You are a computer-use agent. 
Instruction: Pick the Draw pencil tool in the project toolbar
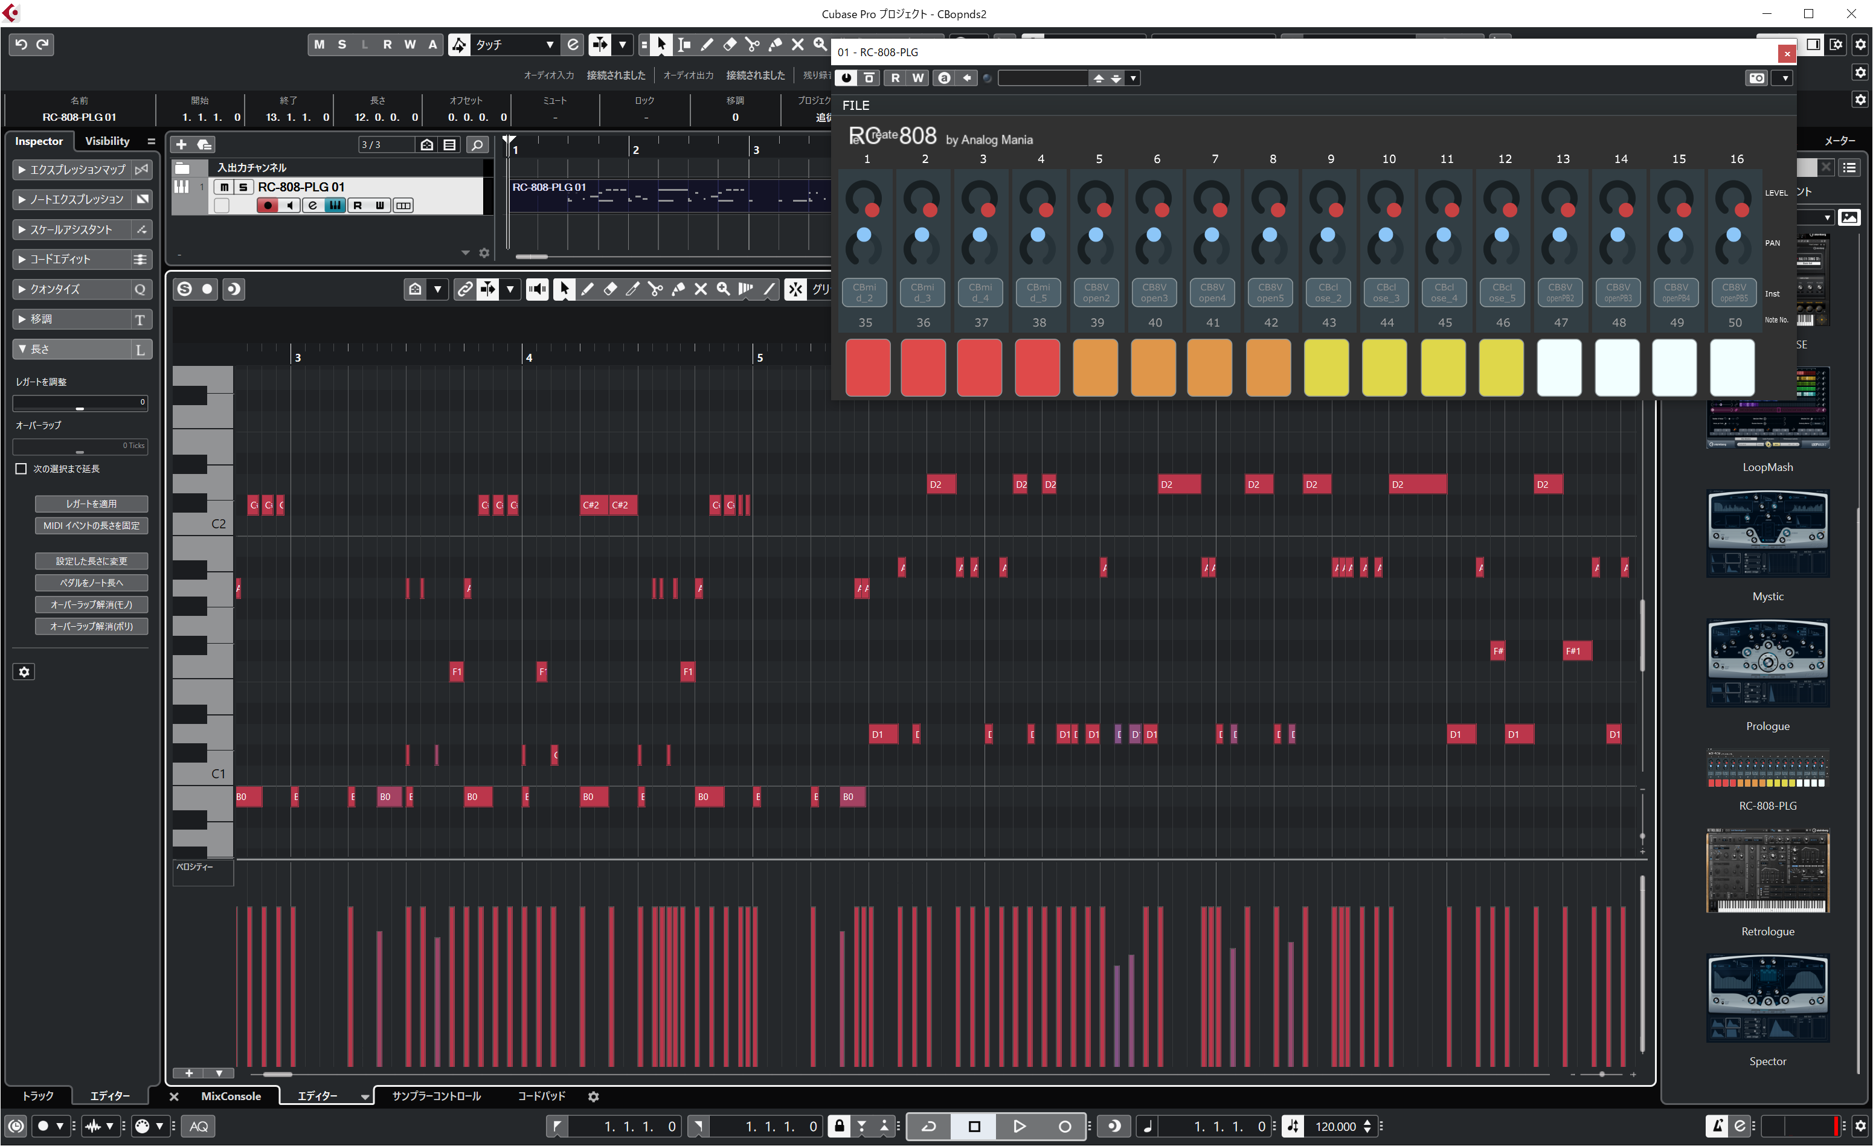pyautogui.click(x=707, y=44)
